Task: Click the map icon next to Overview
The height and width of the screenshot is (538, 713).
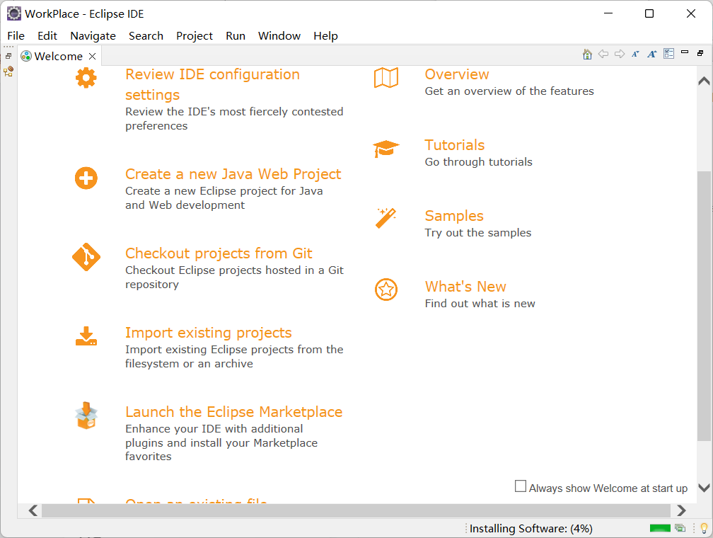Action: click(x=386, y=78)
